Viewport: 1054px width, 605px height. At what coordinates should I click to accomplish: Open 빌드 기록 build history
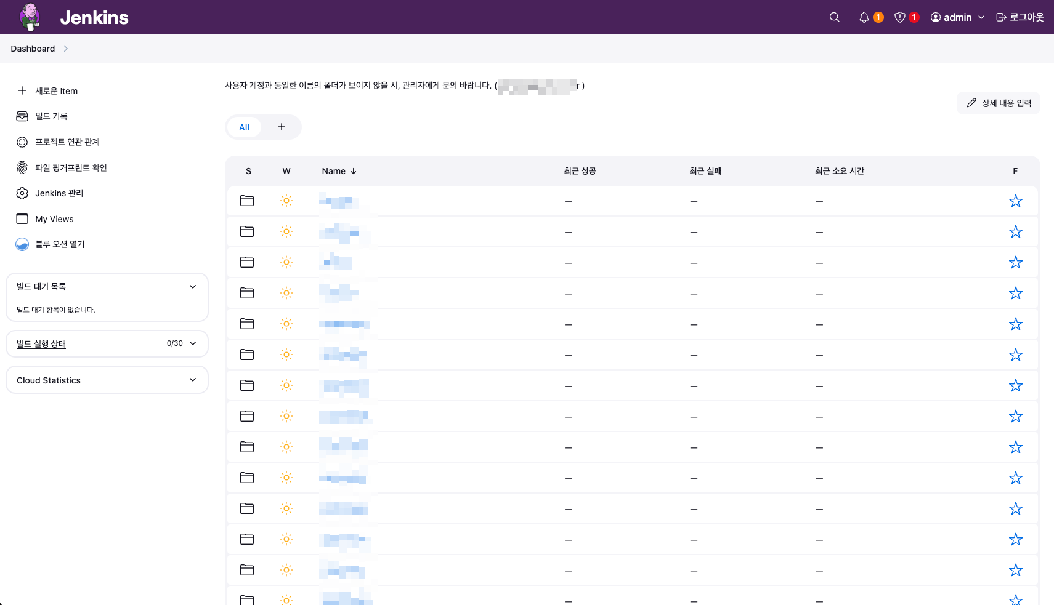(42, 116)
